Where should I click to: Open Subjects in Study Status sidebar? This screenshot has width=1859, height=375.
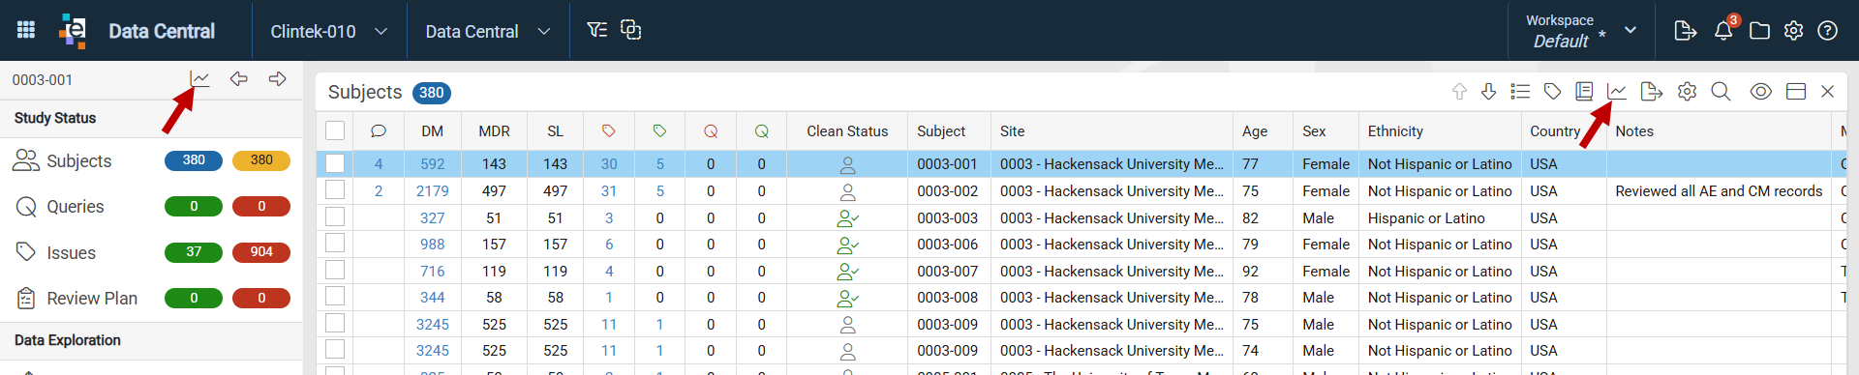78,160
